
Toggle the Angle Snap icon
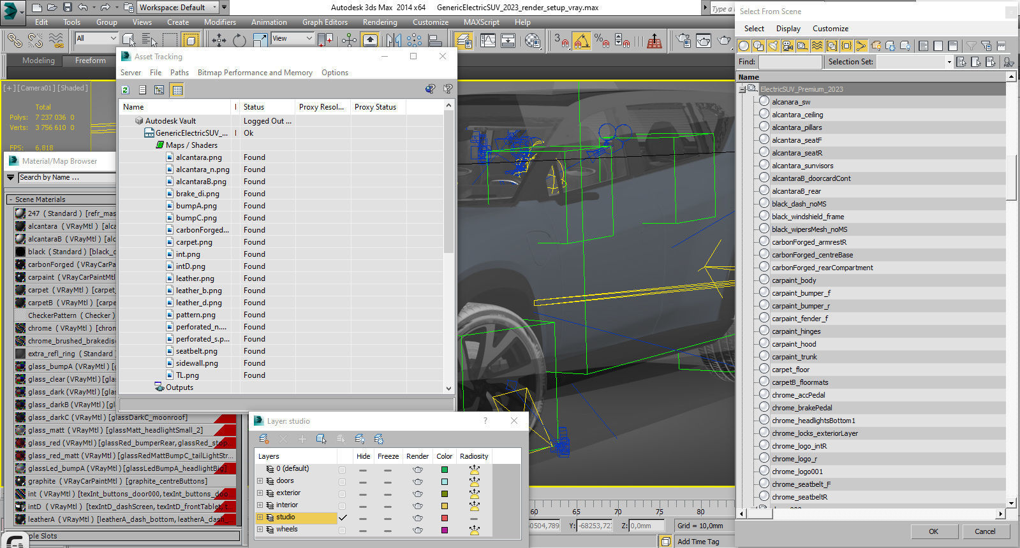click(581, 41)
